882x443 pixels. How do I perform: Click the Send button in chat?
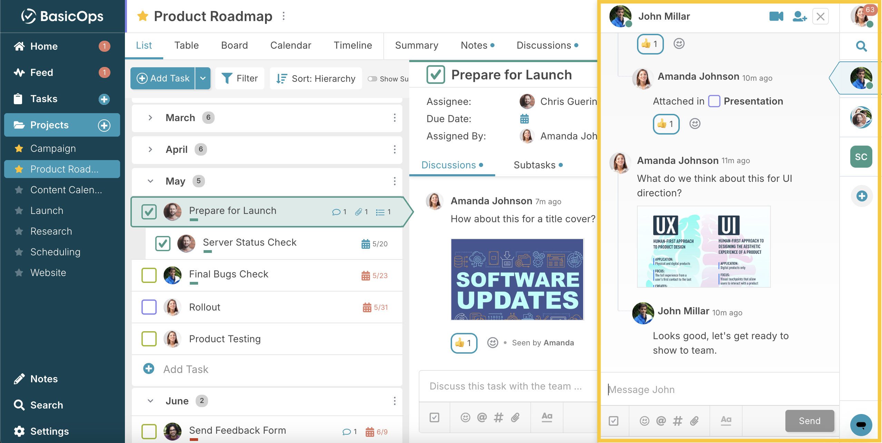point(810,421)
